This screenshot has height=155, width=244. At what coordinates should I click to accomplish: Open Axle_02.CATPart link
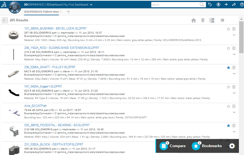pyautogui.click(x=35, y=106)
